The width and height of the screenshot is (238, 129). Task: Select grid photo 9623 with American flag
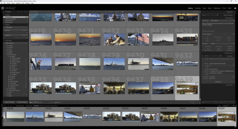[x=139, y=40]
